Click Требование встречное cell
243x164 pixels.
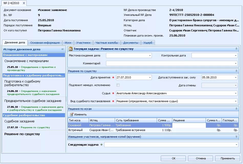(136, 130)
